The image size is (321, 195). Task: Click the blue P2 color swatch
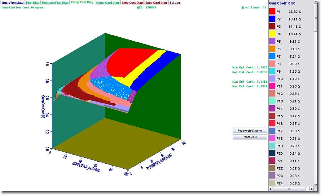[x=272, y=19]
